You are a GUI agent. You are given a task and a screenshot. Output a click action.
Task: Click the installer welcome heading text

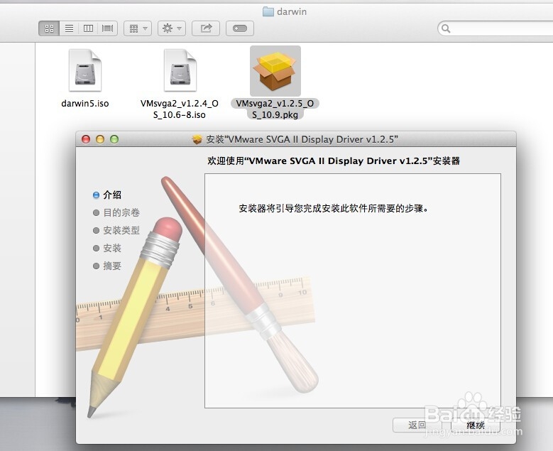point(334,161)
